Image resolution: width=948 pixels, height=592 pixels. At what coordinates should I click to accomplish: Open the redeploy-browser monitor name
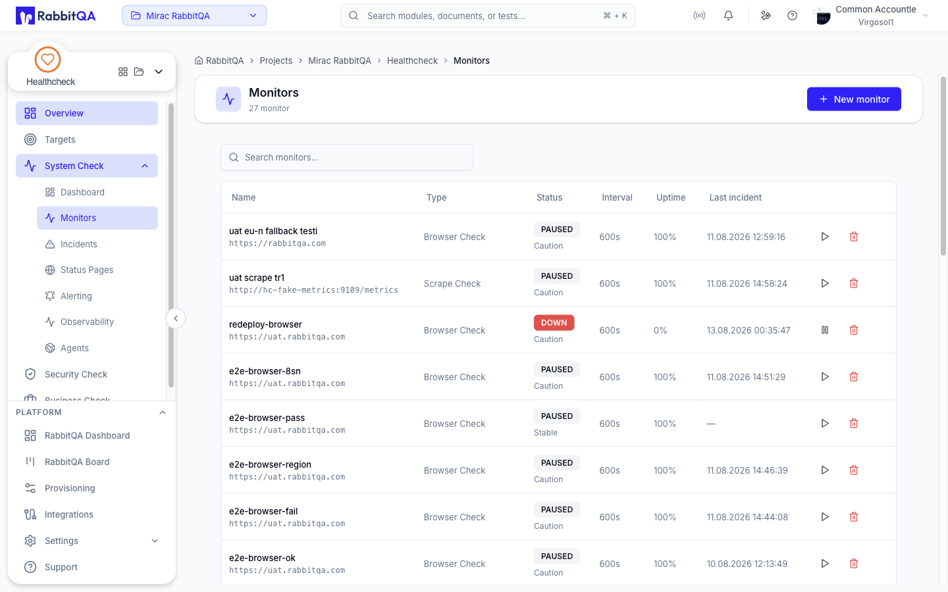point(265,324)
